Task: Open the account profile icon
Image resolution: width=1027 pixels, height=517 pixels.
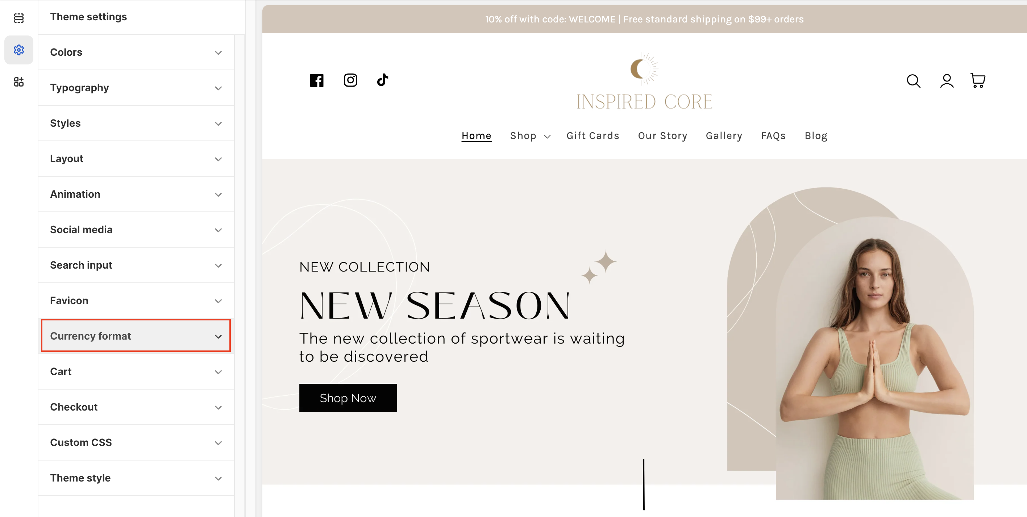Action: (x=947, y=81)
